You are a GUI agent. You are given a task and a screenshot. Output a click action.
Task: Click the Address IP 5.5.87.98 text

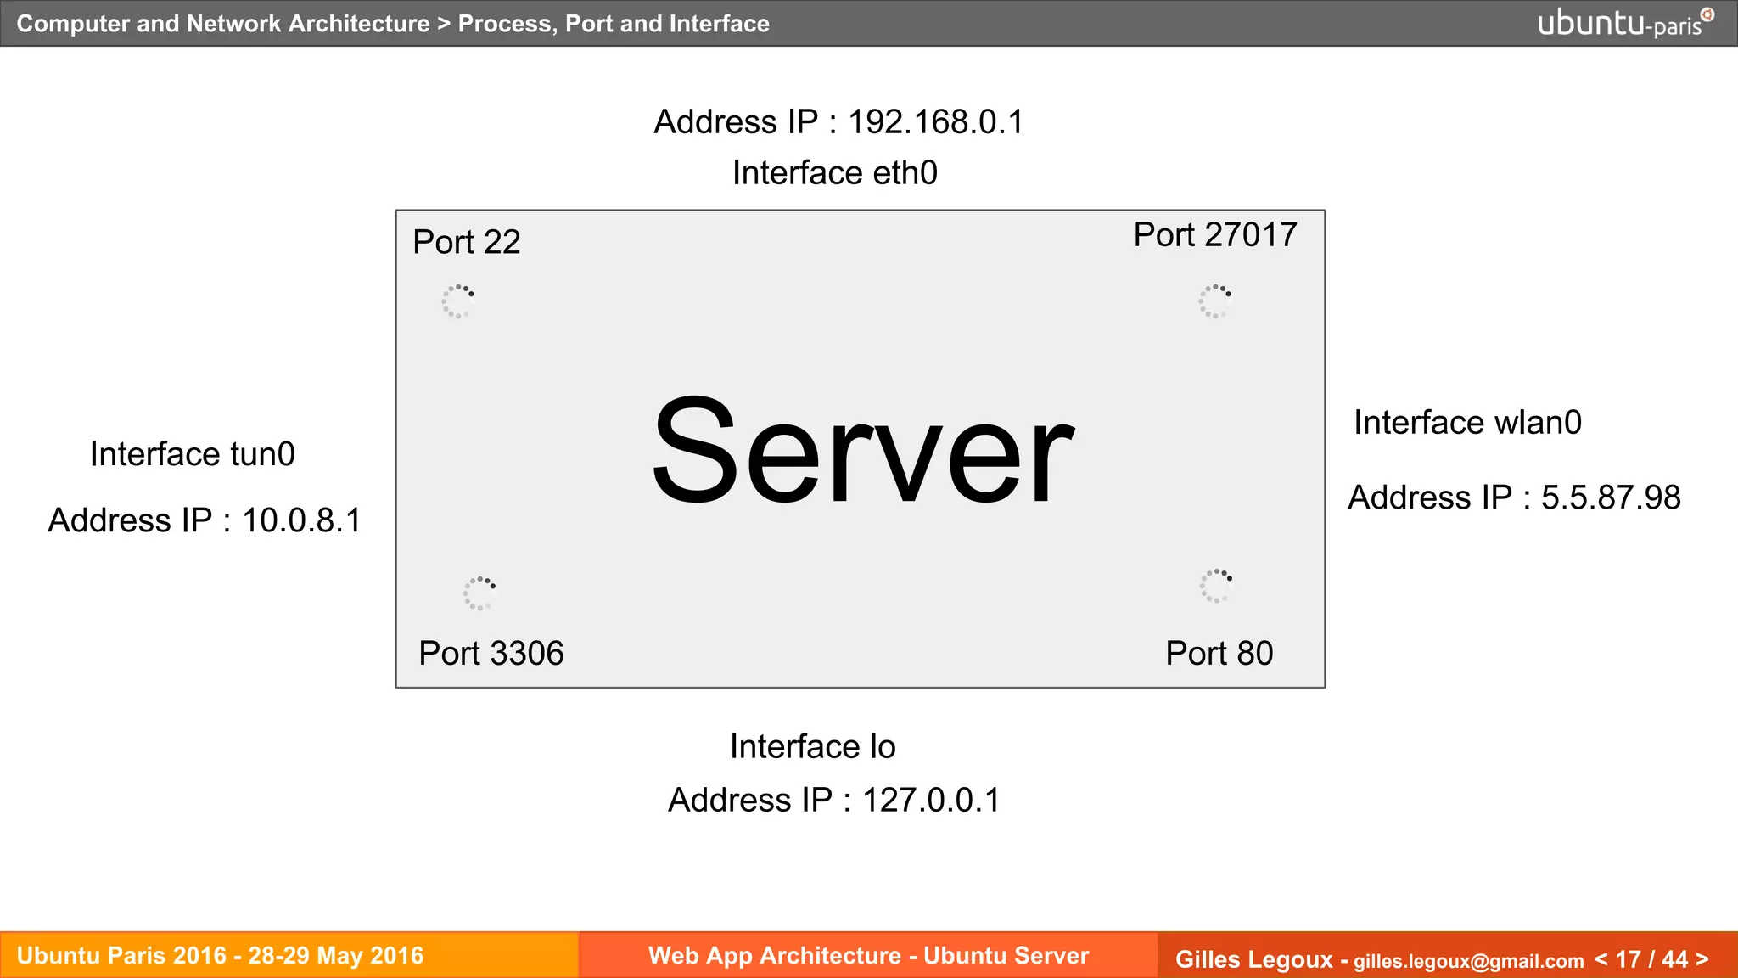1514,497
